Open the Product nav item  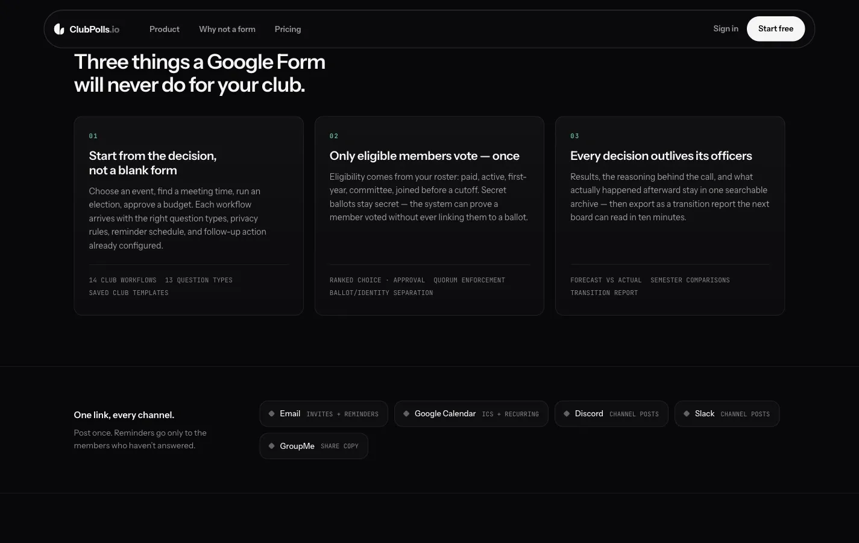[165, 29]
